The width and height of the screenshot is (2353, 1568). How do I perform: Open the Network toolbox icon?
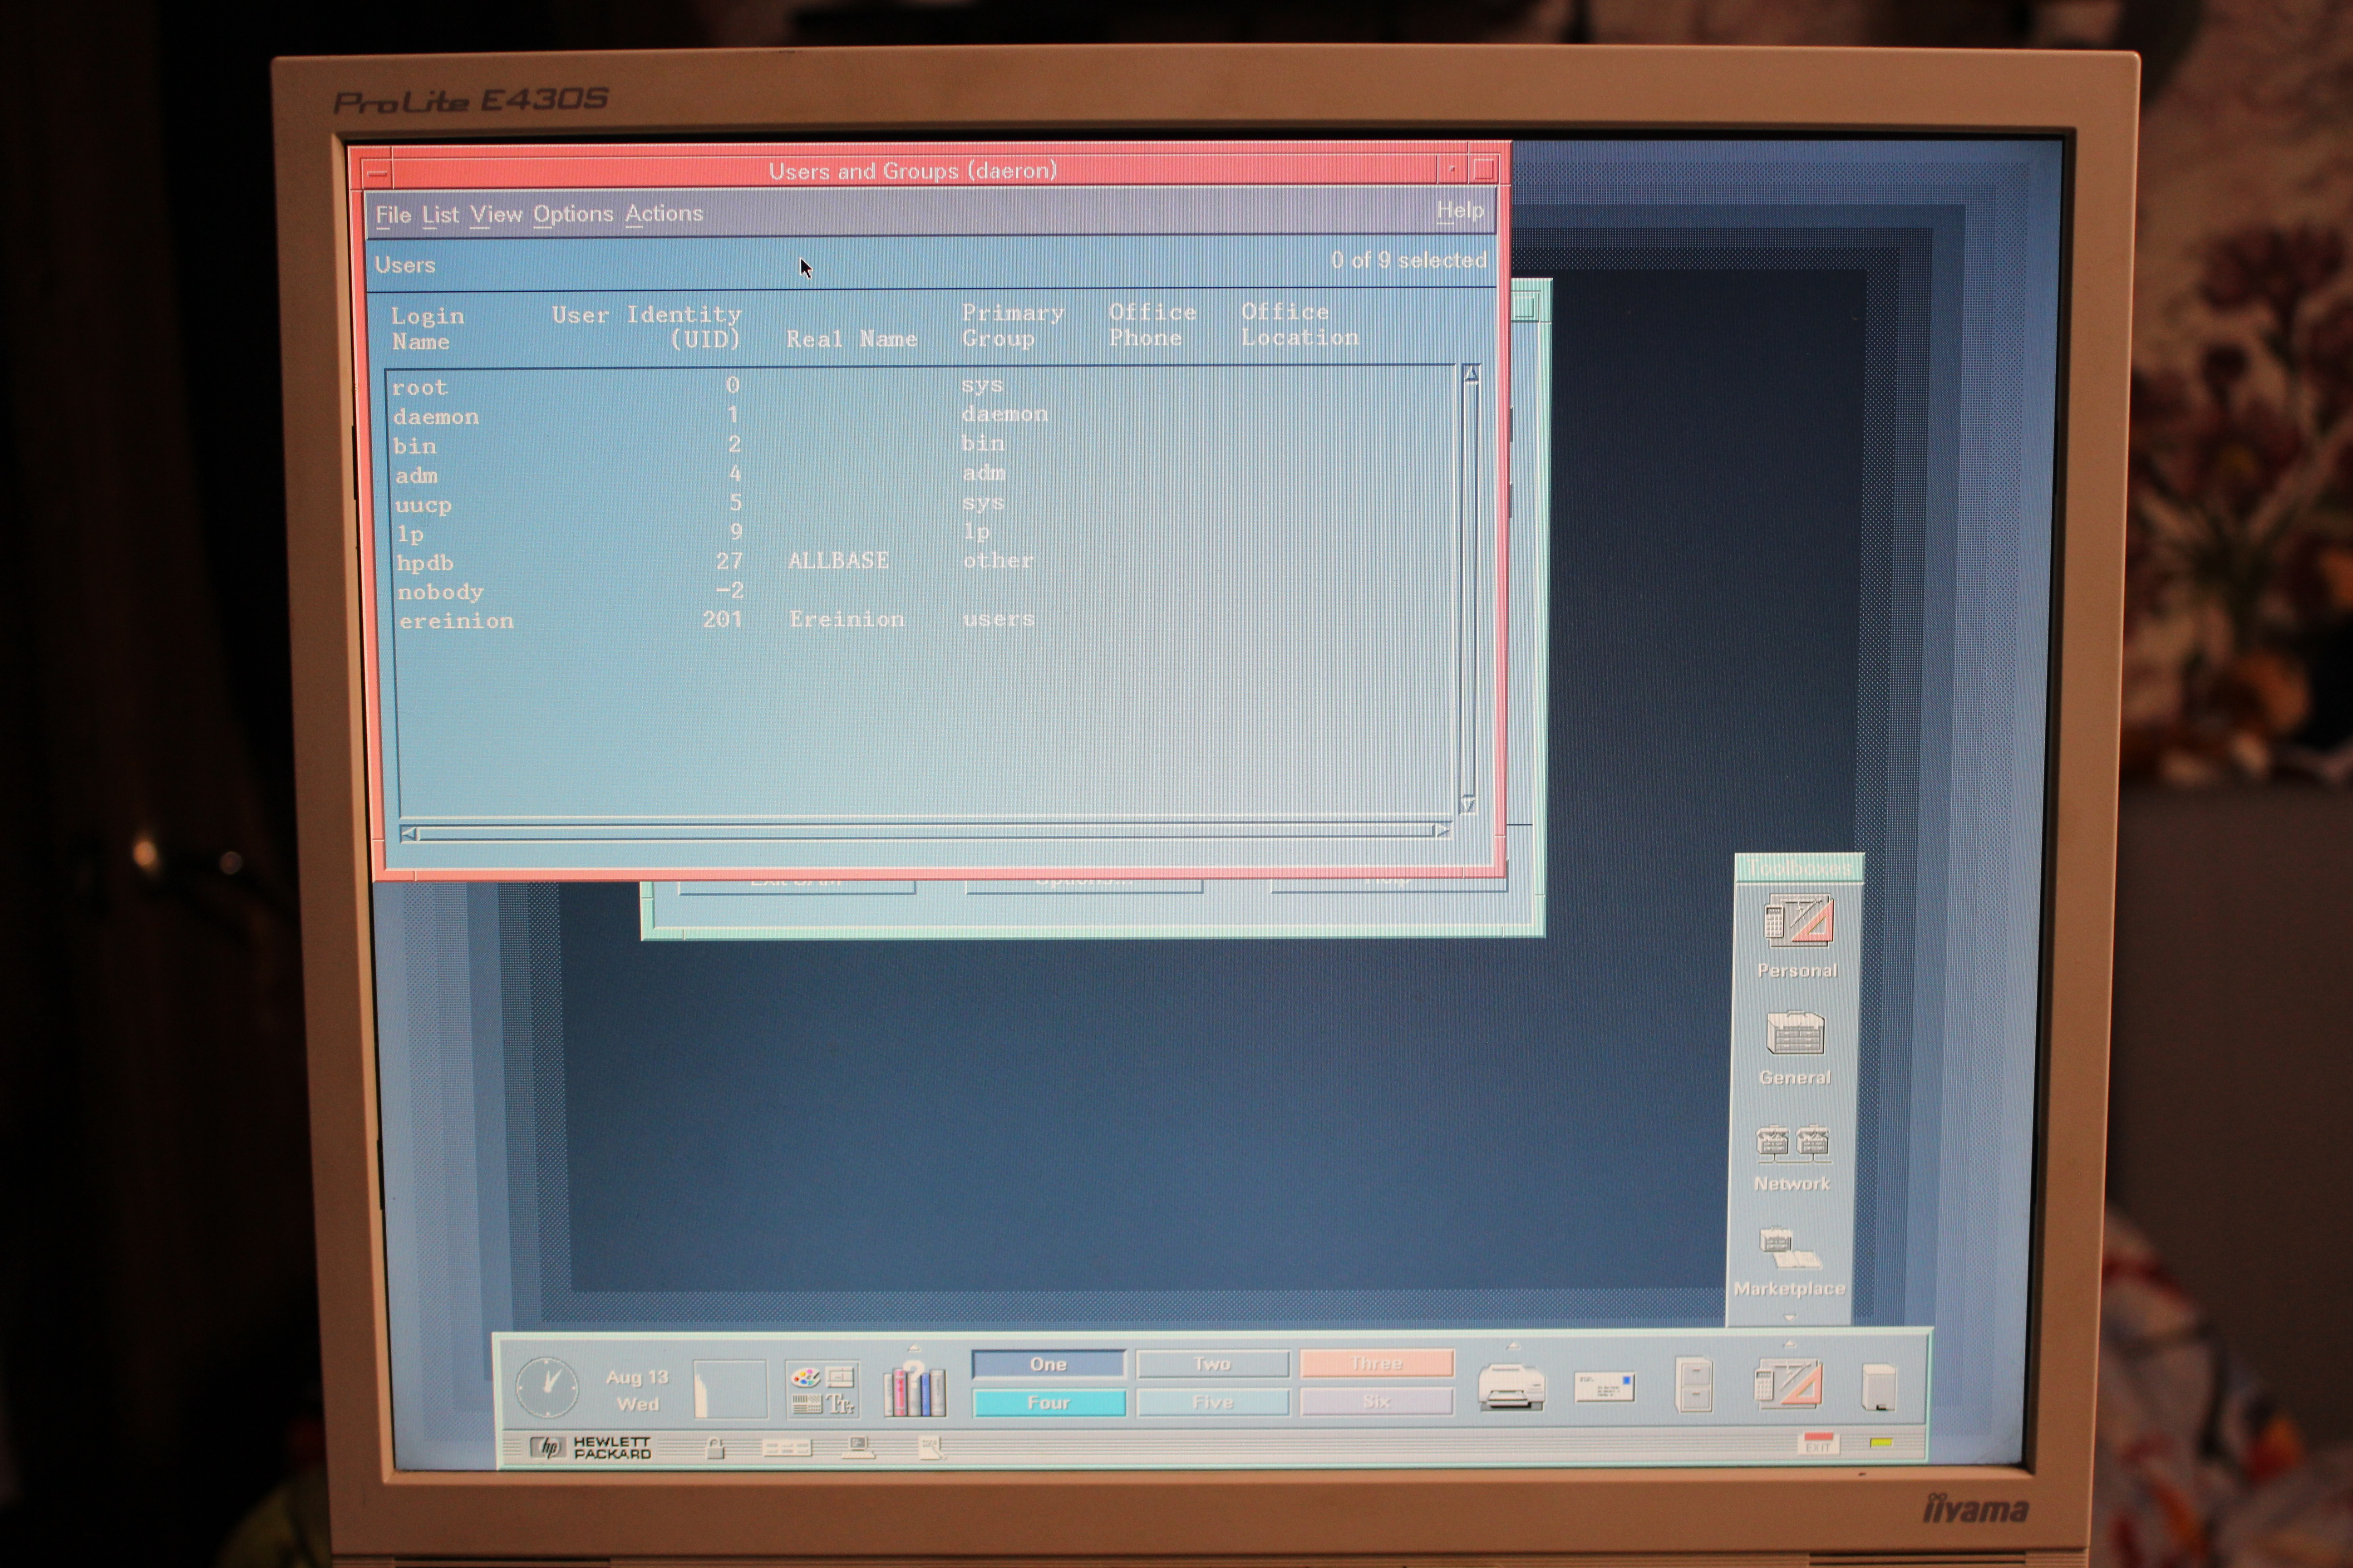(1792, 1144)
